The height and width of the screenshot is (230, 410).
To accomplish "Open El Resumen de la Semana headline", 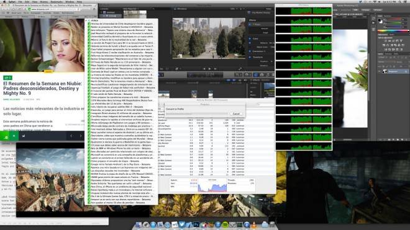I will click(43, 88).
